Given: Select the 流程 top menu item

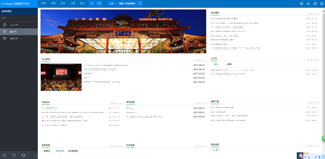Looking at the screenshot, I should coord(53,3).
